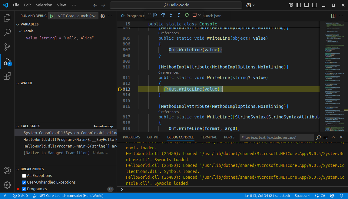Open editor more actions menu
The image size is (348, 199).
coord(341,16)
